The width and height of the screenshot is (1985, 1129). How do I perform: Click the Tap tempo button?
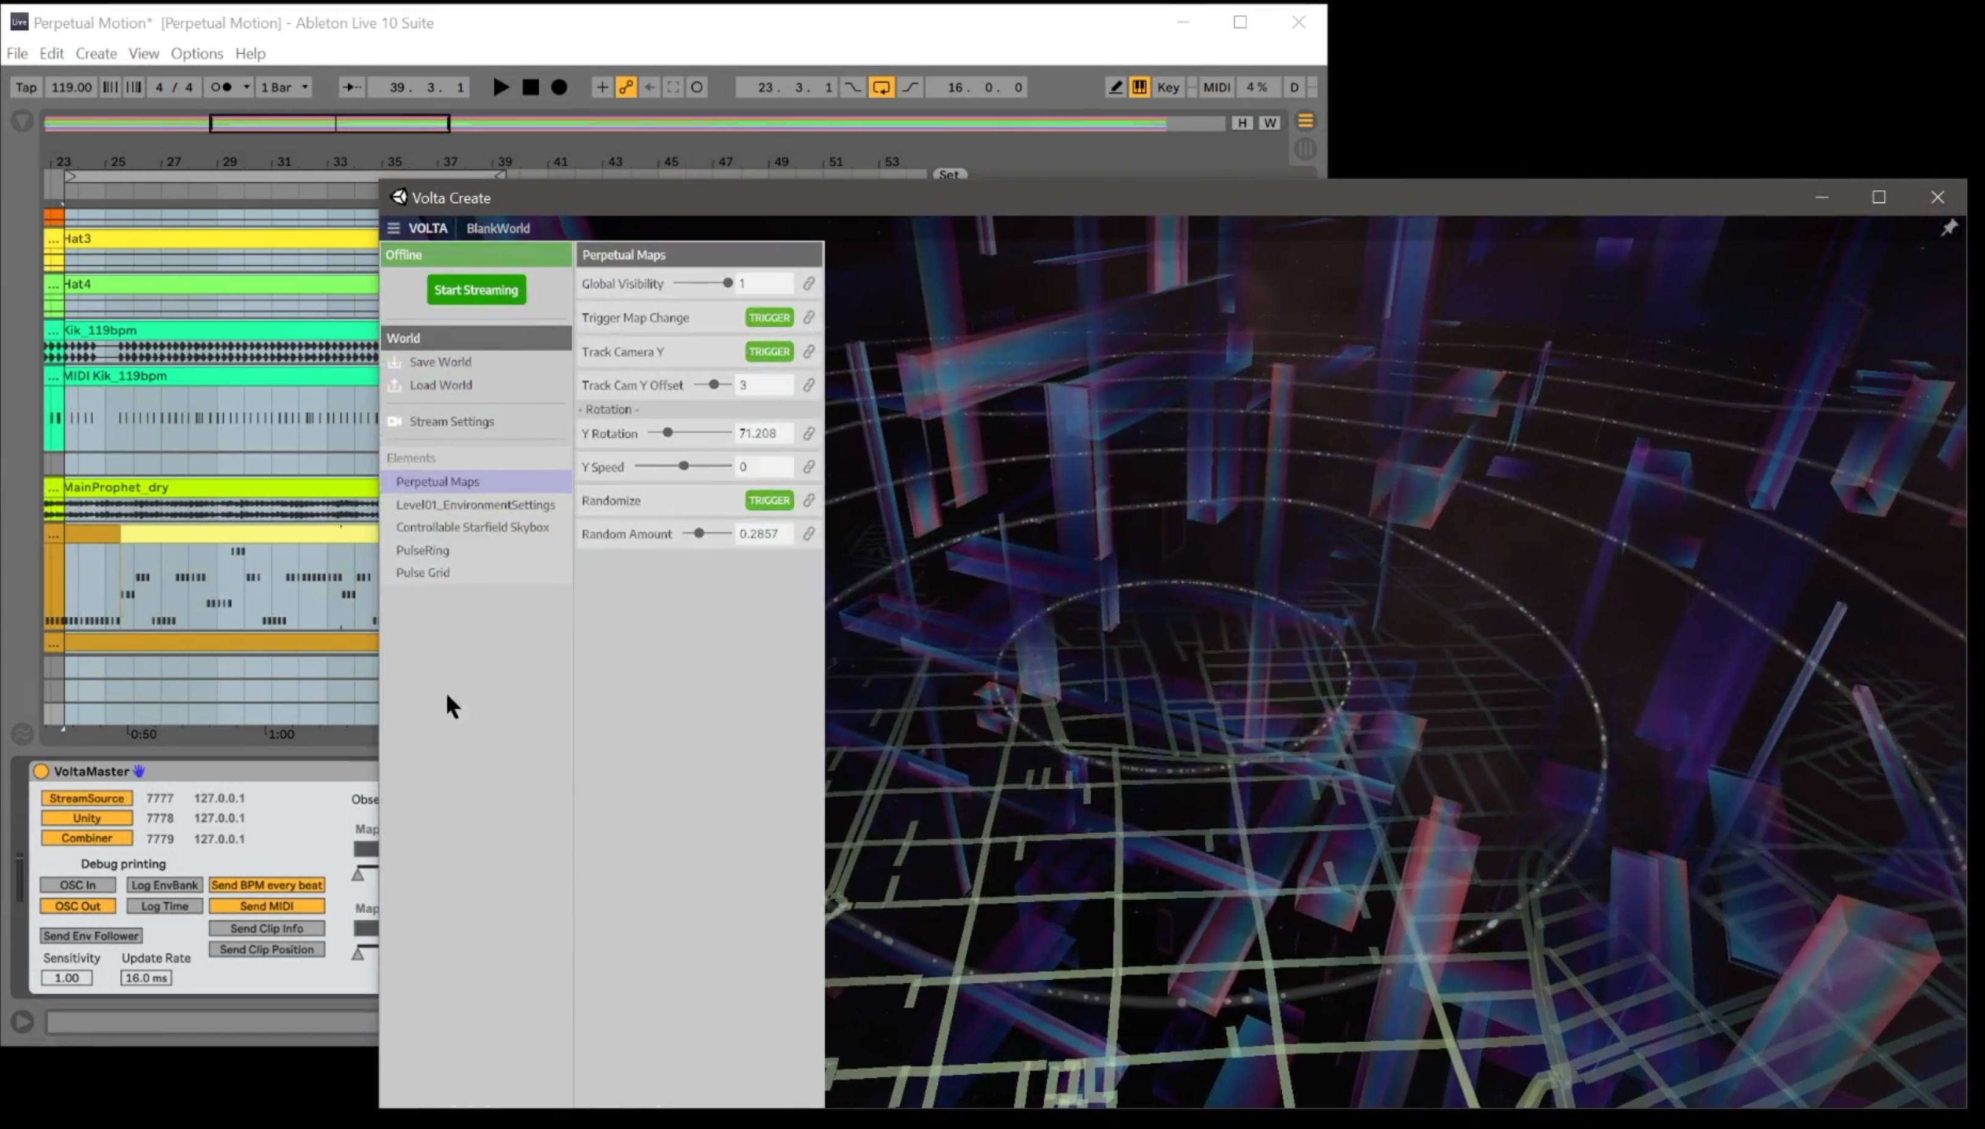[x=26, y=88]
